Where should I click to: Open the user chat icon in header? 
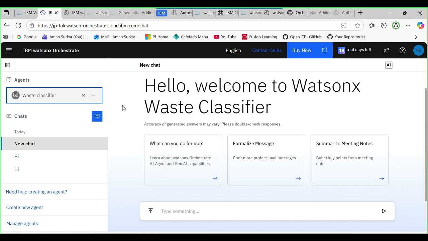click(x=387, y=50)
